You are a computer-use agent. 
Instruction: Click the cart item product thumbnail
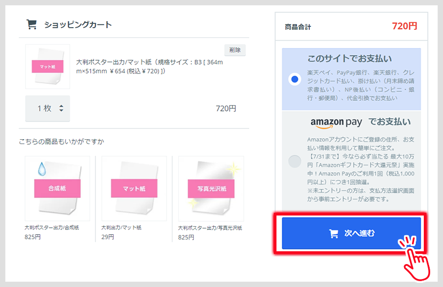[x=48, y=66]
